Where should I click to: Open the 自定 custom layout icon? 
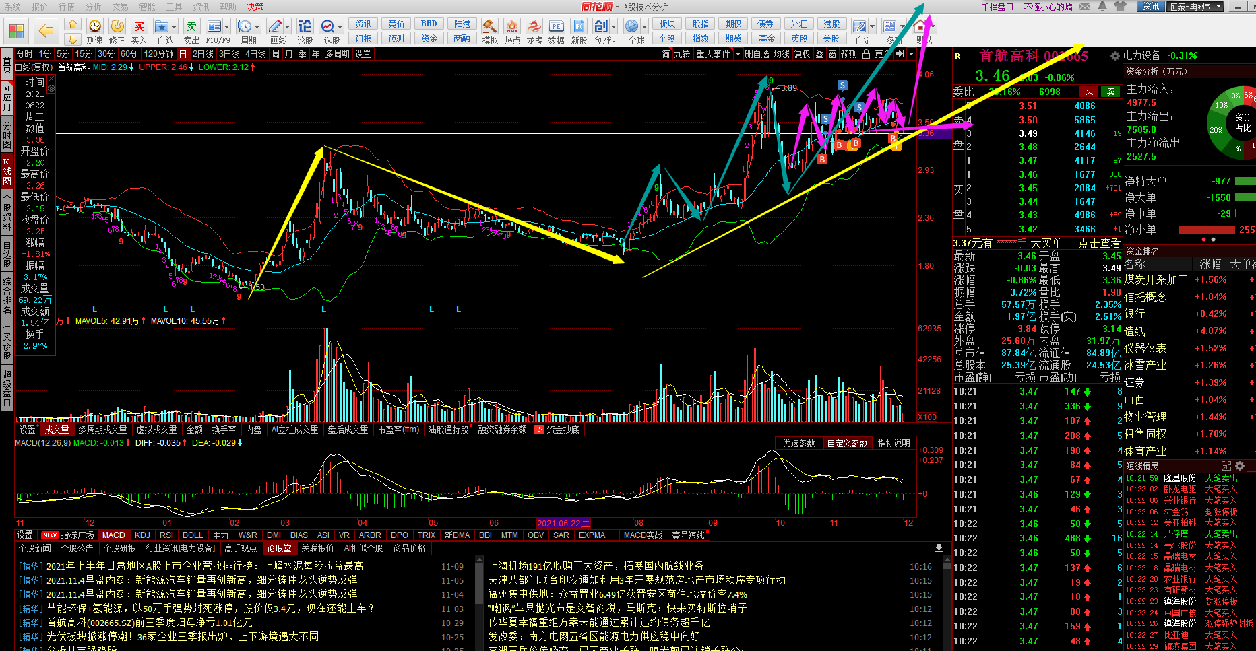[860, 27]
